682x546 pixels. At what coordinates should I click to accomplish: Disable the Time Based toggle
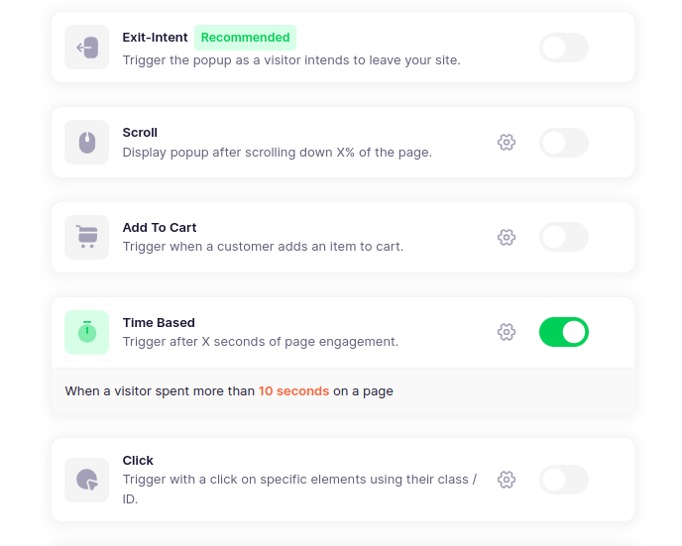(564, 332)
